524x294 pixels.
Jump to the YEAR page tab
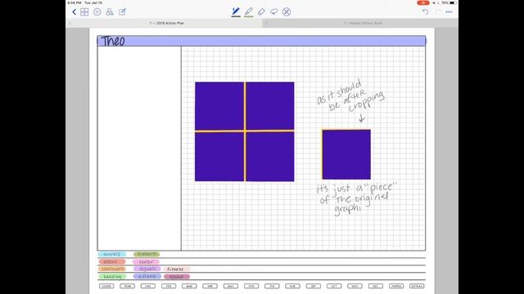tap(128, 286)
